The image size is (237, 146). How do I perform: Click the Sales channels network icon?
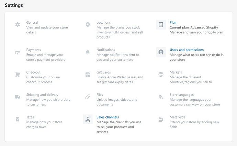pyautogui.click(x=88, y=120)
